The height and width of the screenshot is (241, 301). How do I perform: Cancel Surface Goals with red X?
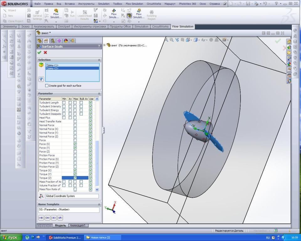pyautogui.click(x=45, y=52)
